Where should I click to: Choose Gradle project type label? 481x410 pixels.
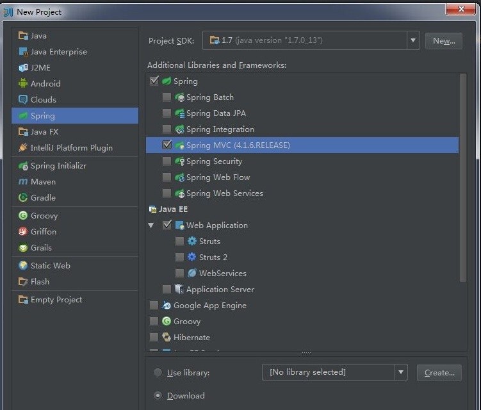click(x=43, y=198)
